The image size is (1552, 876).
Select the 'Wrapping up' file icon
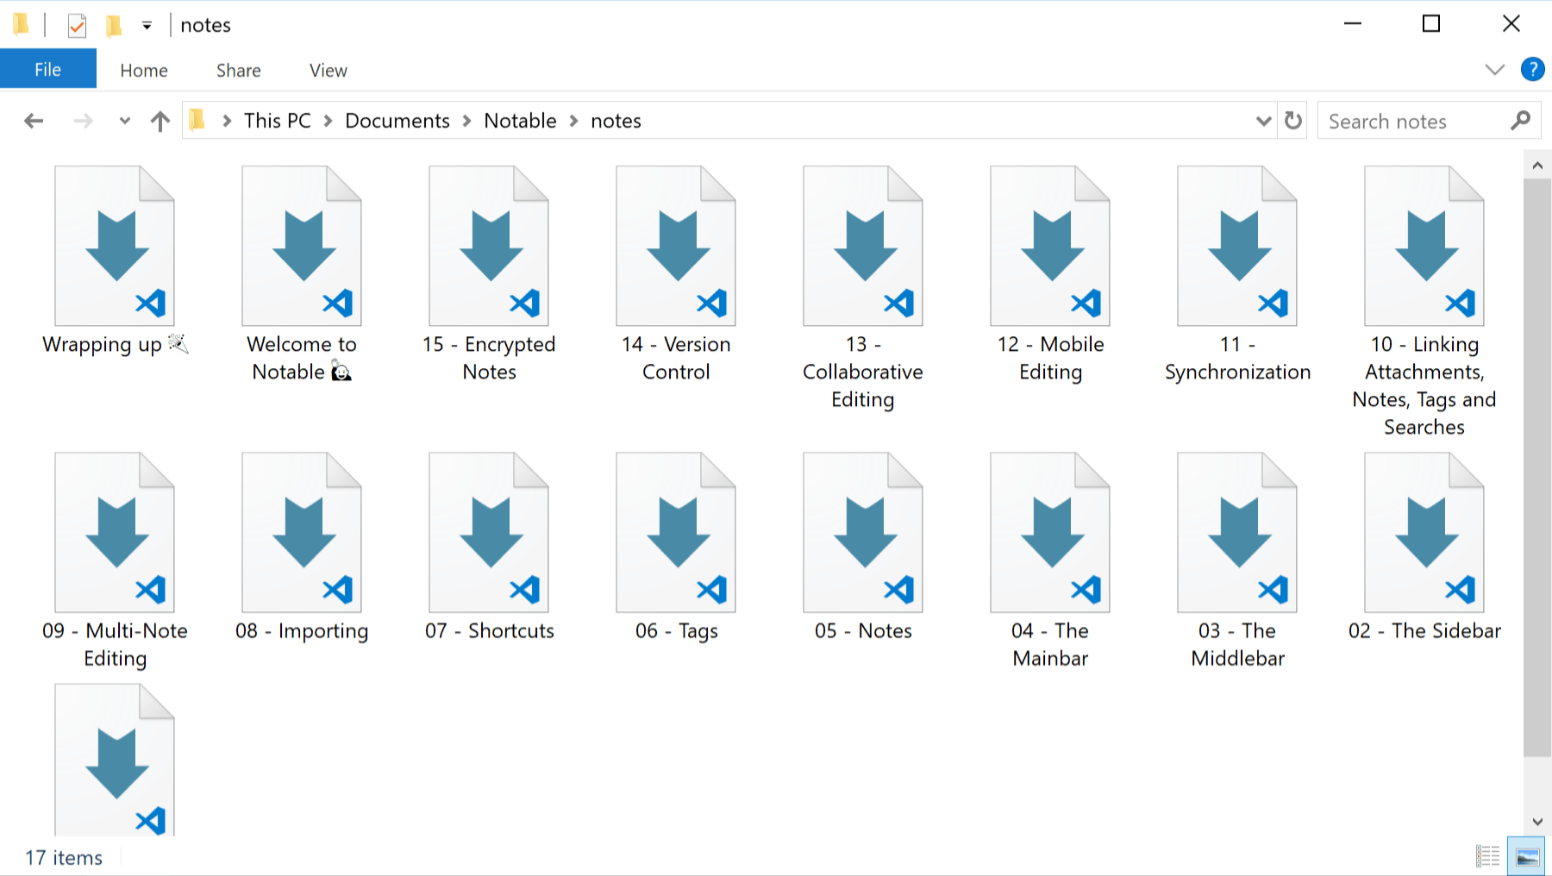(115, 246)
